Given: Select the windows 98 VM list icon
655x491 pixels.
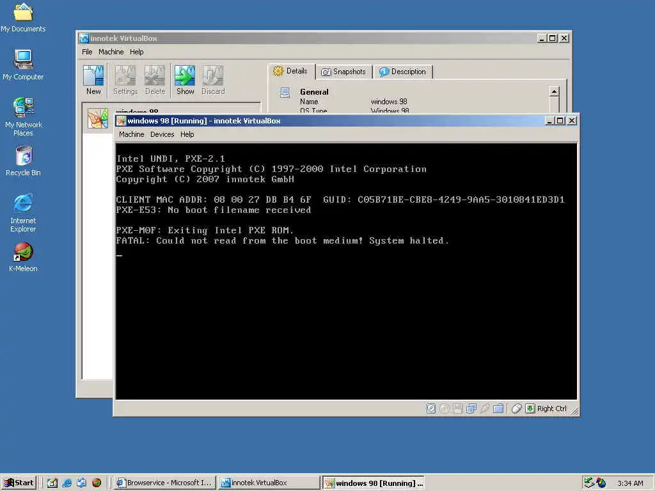Looking at the screenshot, I should 98,118.
